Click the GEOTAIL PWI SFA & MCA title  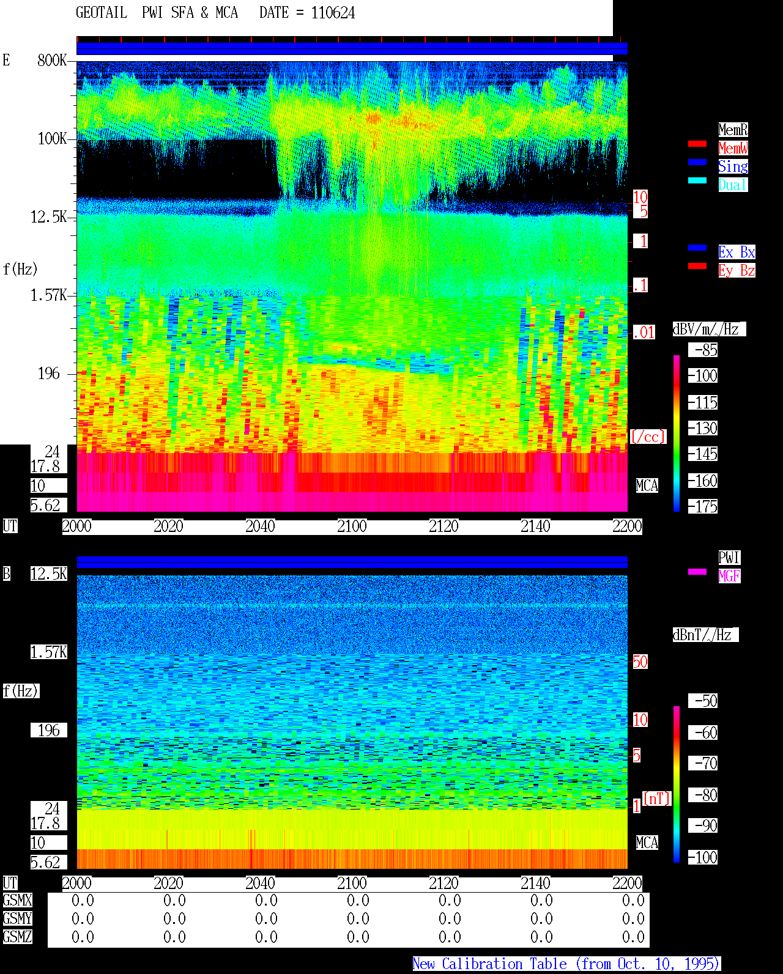157,13
